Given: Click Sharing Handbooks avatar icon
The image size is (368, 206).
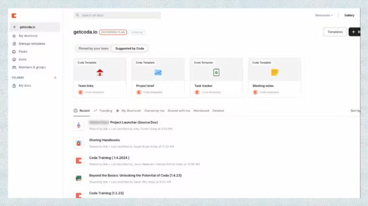Looking at the screenshot, I should pos(78,143).
